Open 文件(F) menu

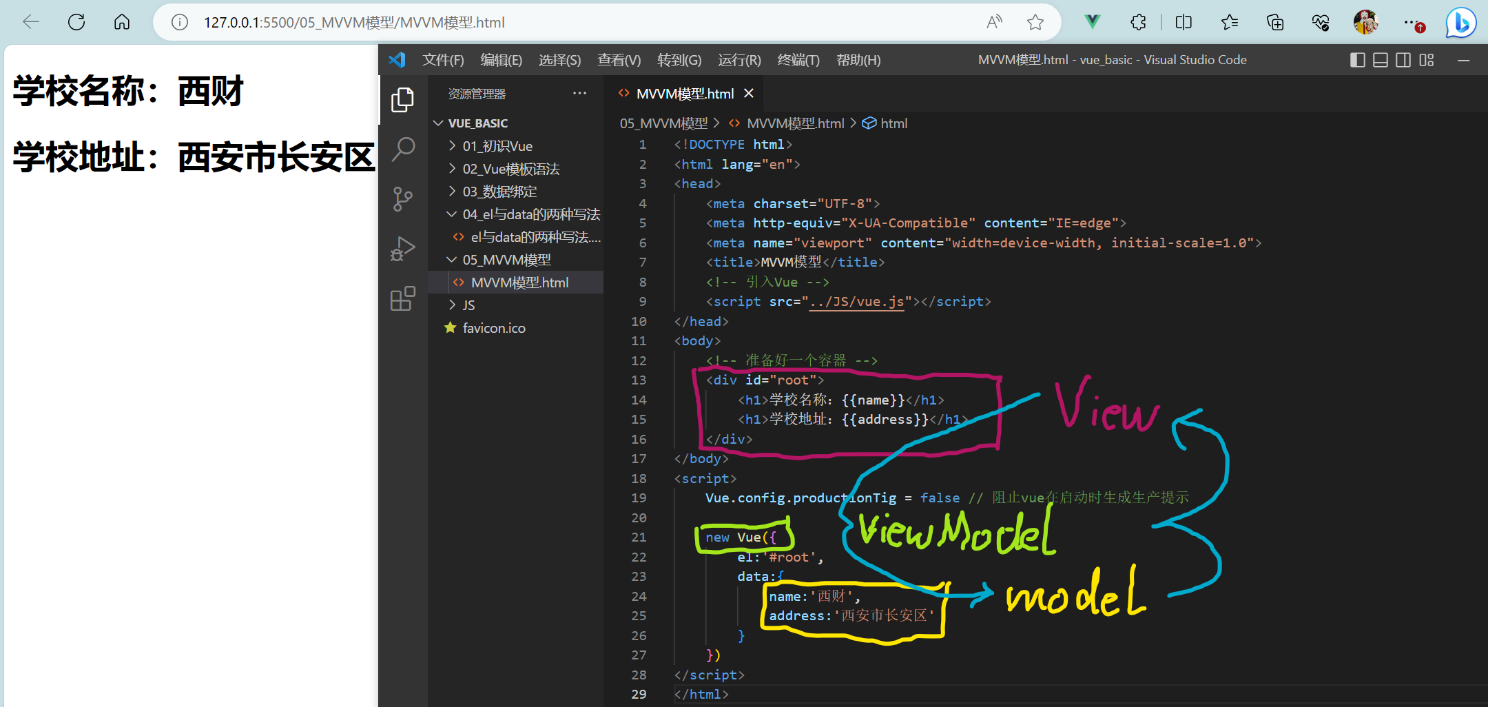(443, 60)
